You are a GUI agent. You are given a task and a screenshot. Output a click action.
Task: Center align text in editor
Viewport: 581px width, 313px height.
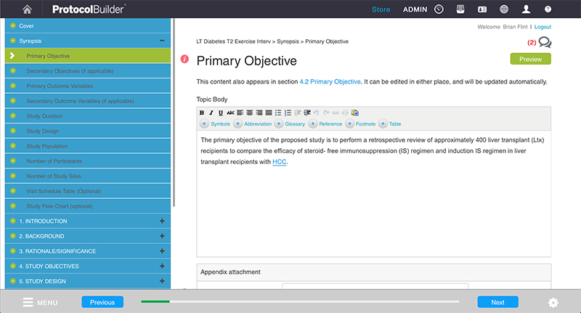point(250,113)
